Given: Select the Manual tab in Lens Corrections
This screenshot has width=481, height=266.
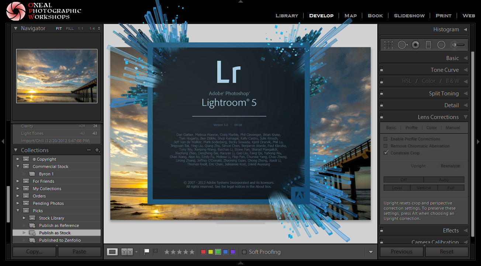Looking at the screenshot, I should coord(453,127).
